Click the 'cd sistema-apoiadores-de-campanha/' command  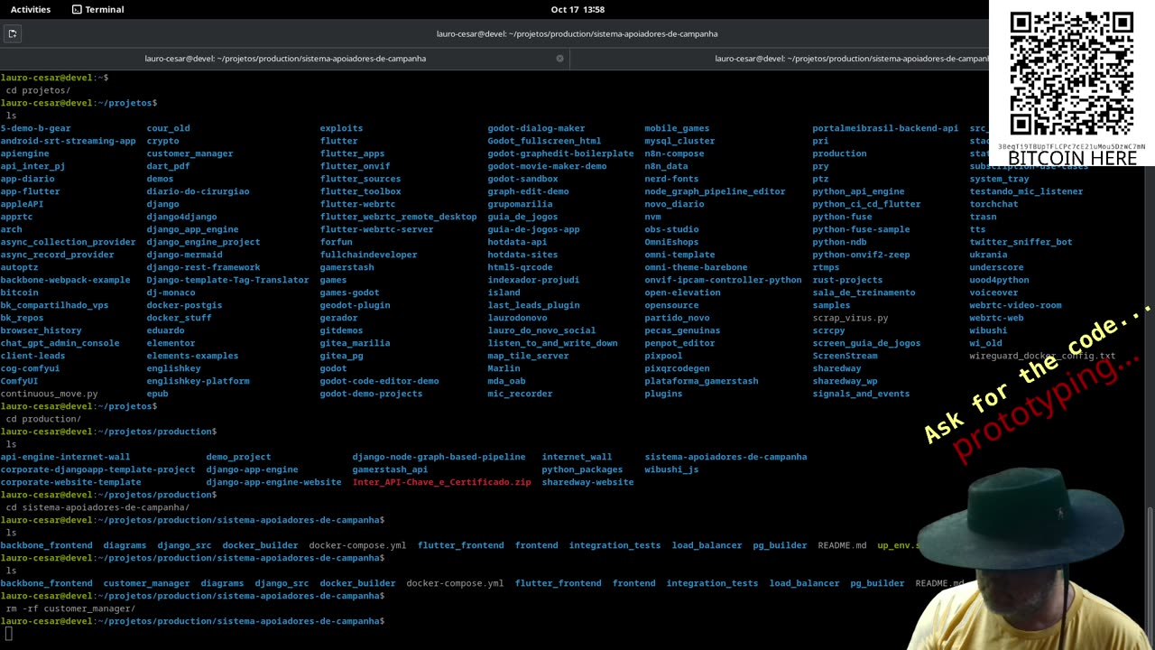(97, 507)
